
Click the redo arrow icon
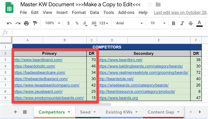coord(18,23)
